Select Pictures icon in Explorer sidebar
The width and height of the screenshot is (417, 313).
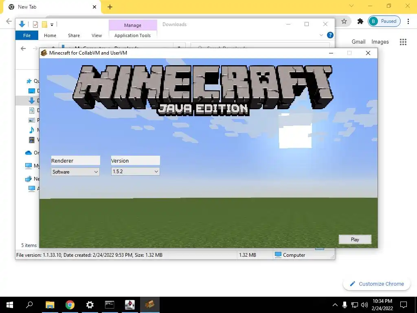point(32,120)
